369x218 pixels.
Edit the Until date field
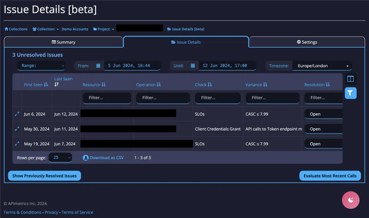click(x=227, y=66)
